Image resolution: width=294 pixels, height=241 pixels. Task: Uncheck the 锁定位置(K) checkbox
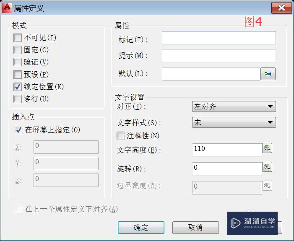coord(18,87)
